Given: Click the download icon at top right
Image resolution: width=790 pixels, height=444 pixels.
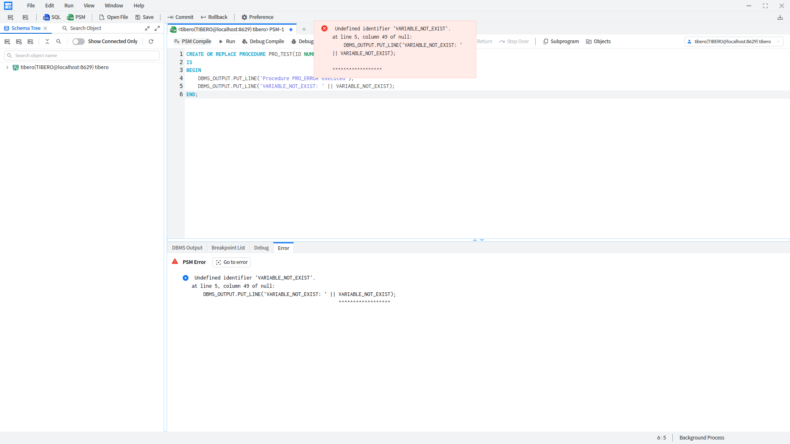Looking at the screenshot, I should tap(780, 17).
